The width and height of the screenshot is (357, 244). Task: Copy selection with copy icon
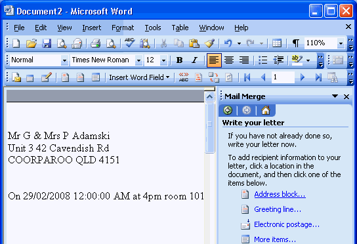178,43
